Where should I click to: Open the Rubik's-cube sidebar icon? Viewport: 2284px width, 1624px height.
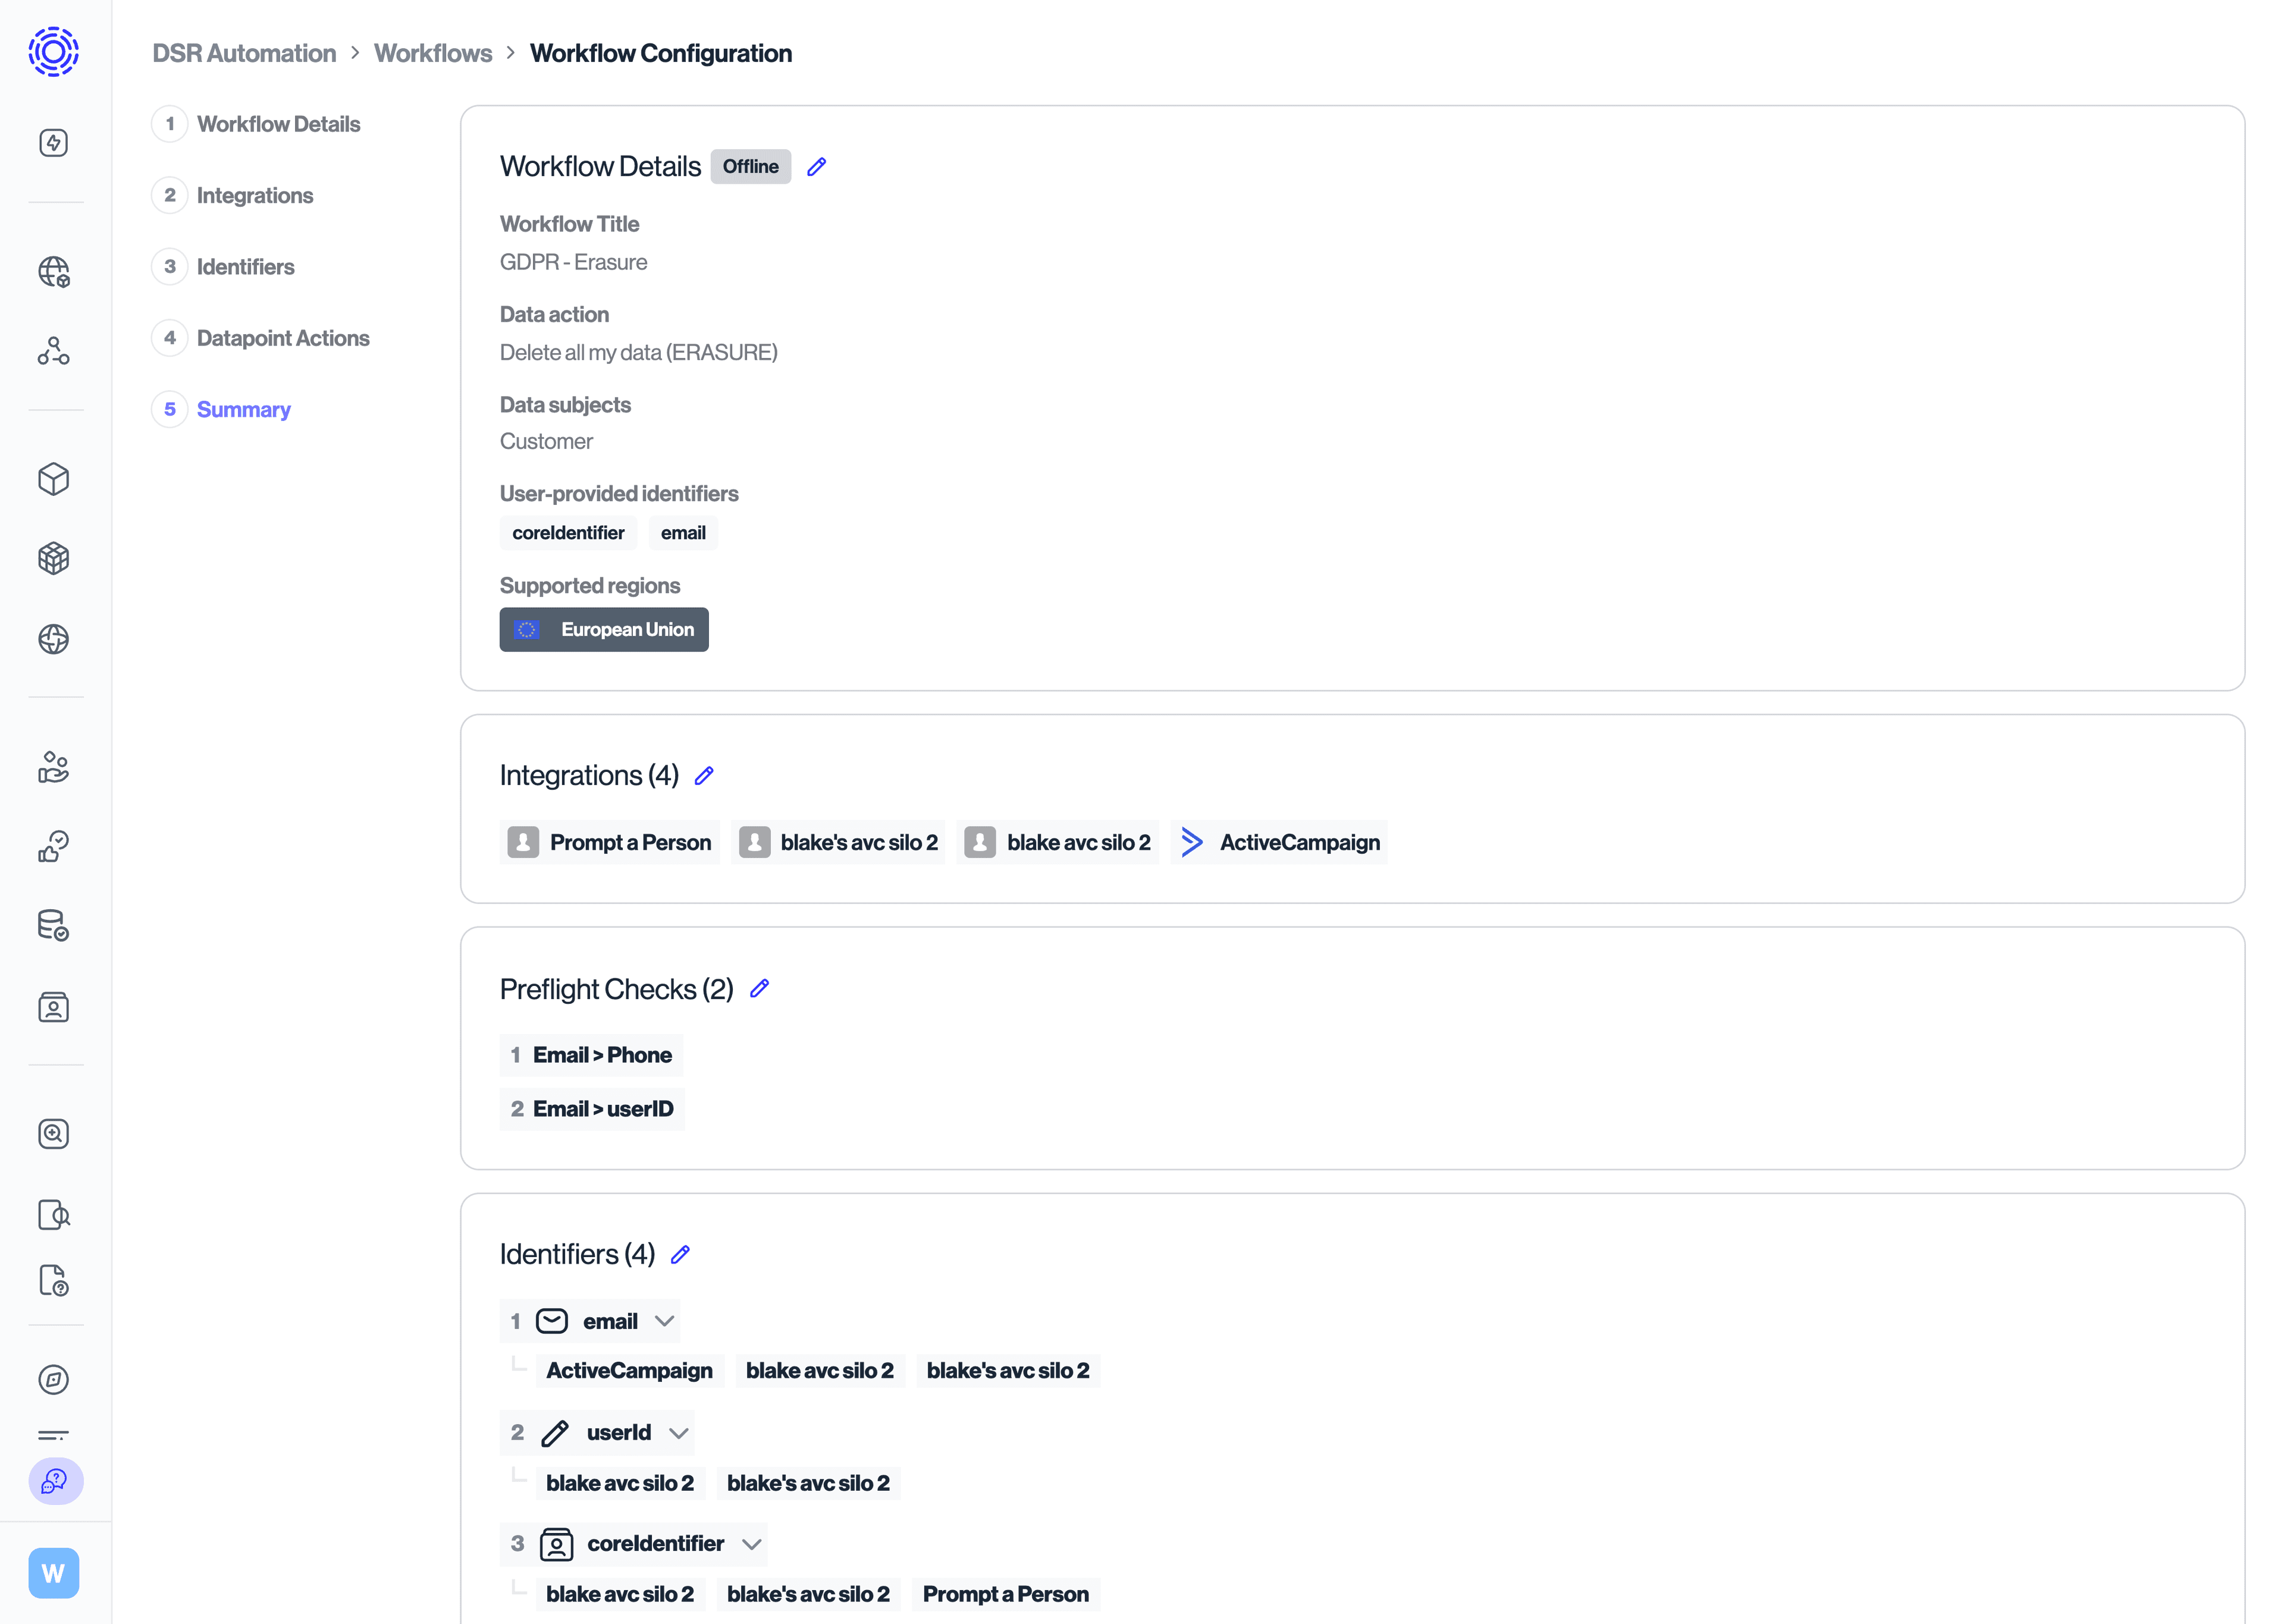(54, 558)
